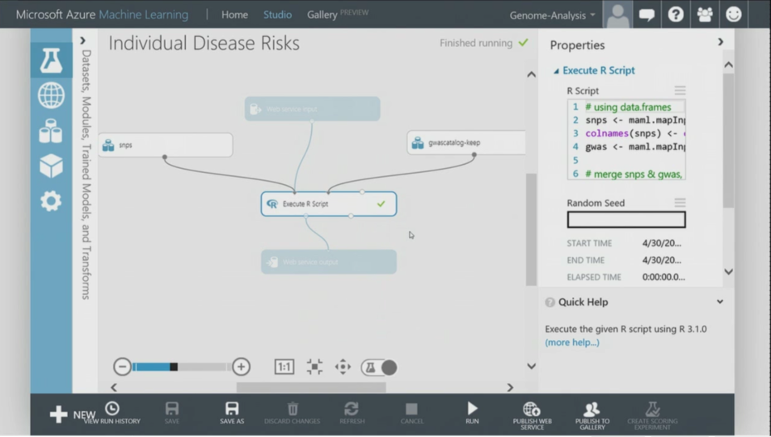Open the help question mark icon

tap(676, 15)
